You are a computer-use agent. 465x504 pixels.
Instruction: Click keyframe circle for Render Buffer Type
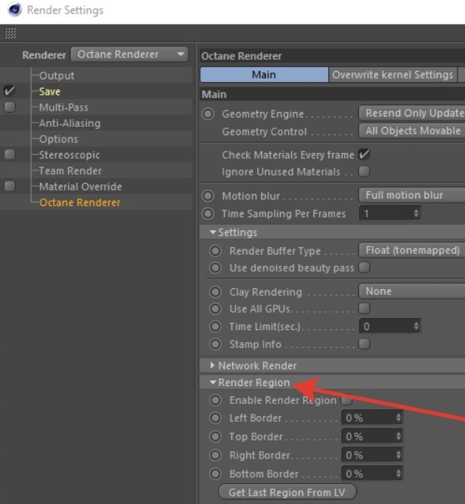pos(216,251)
